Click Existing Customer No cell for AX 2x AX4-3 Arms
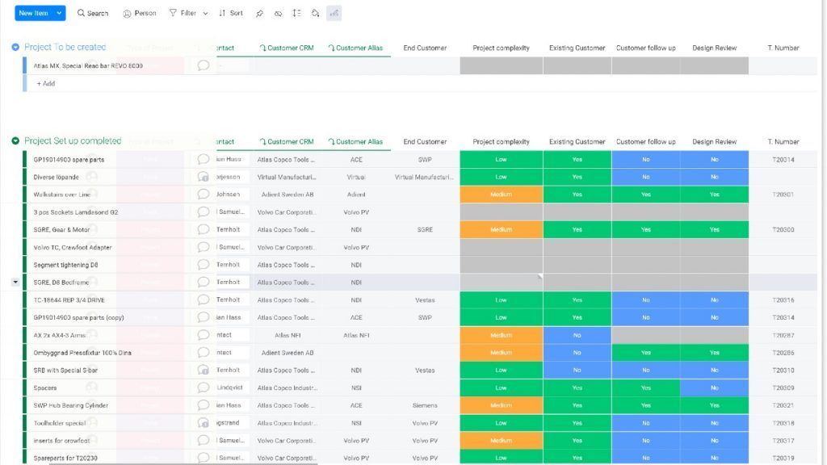The height and width of the screenshot is (465, 827). [x=577, y=335]
